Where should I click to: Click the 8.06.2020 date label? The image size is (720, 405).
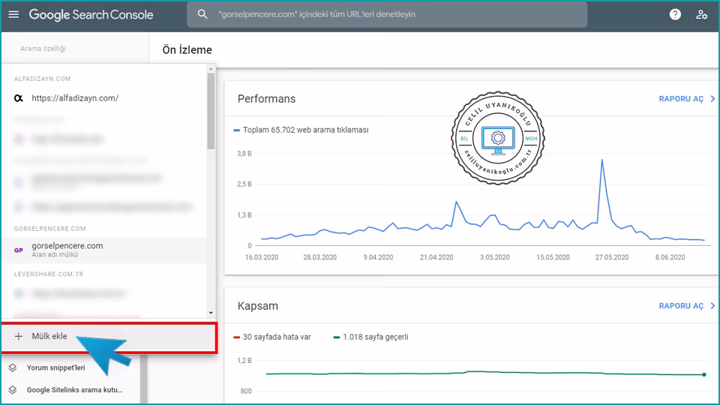pos(670,257)
